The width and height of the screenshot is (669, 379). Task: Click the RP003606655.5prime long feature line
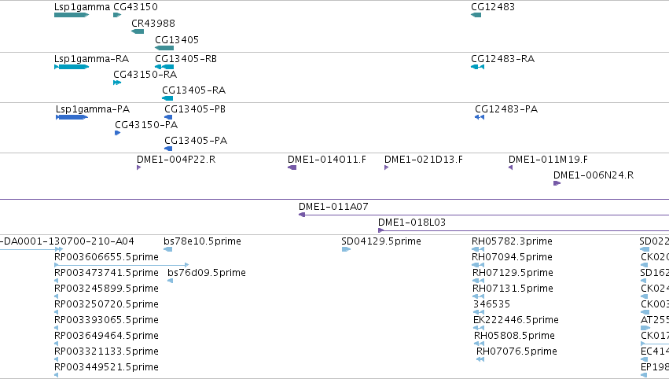[122, 265]
